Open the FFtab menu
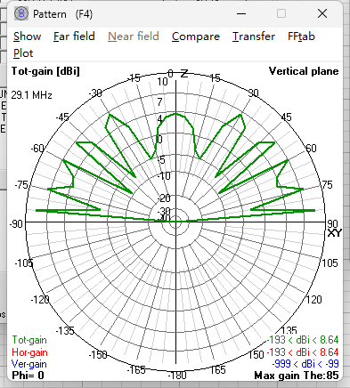Viewport: 350px width, 388px height. [301, 36]
